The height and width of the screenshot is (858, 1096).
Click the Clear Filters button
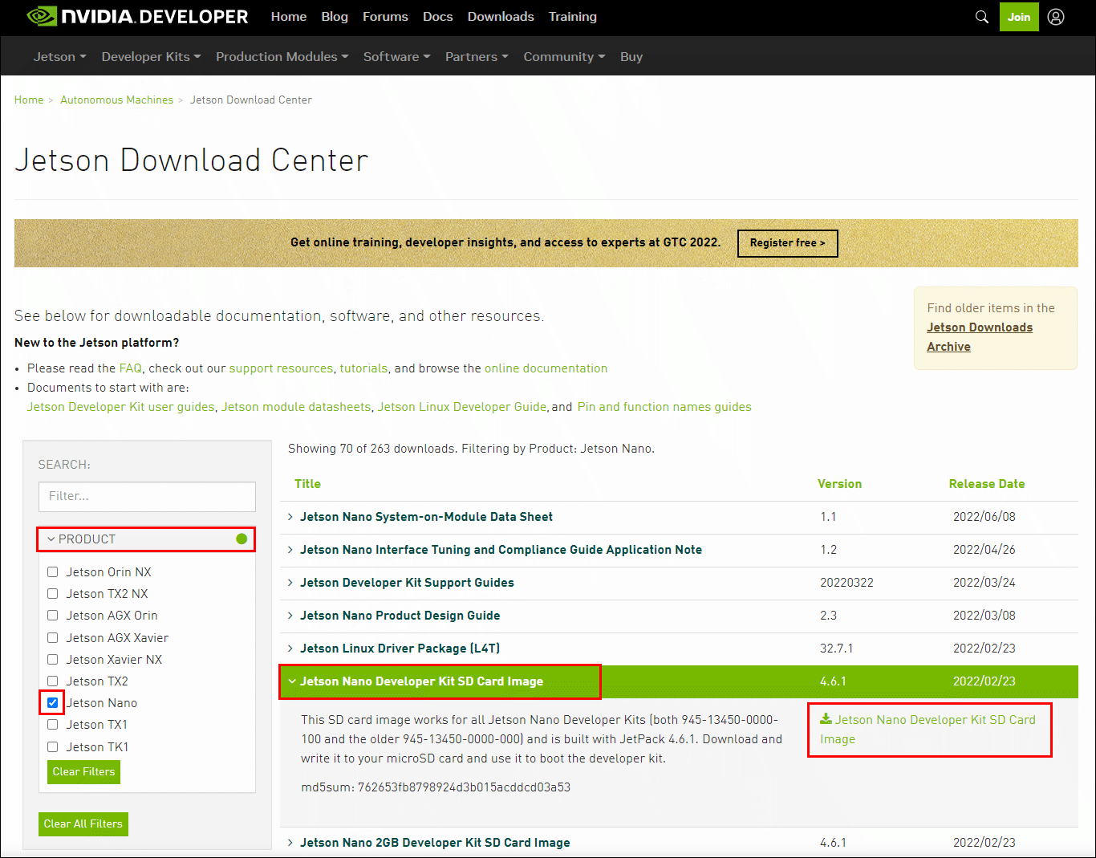[84, 772]
